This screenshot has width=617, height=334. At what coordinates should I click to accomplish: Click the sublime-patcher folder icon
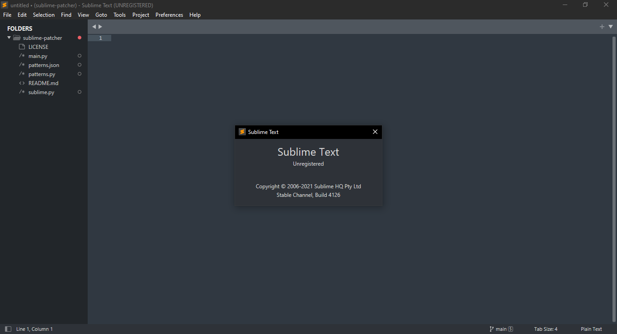click(17, 38)
